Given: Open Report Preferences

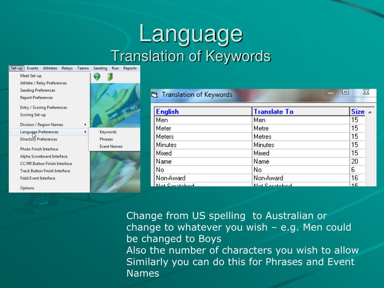Looking at the screenshot, I should click(x=50, y=98).
